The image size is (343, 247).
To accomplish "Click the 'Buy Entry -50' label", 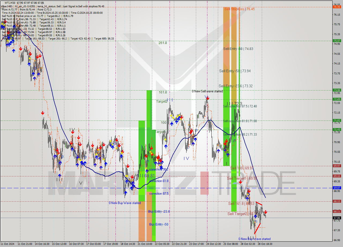I will 159,224.
